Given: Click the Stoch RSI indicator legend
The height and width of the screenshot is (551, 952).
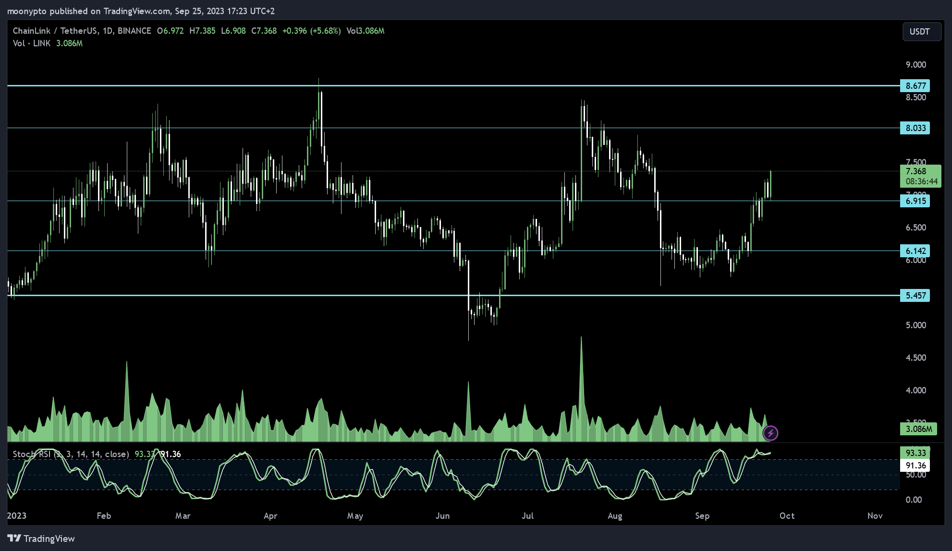Looking at the screenshot, I should coord(71,454).
